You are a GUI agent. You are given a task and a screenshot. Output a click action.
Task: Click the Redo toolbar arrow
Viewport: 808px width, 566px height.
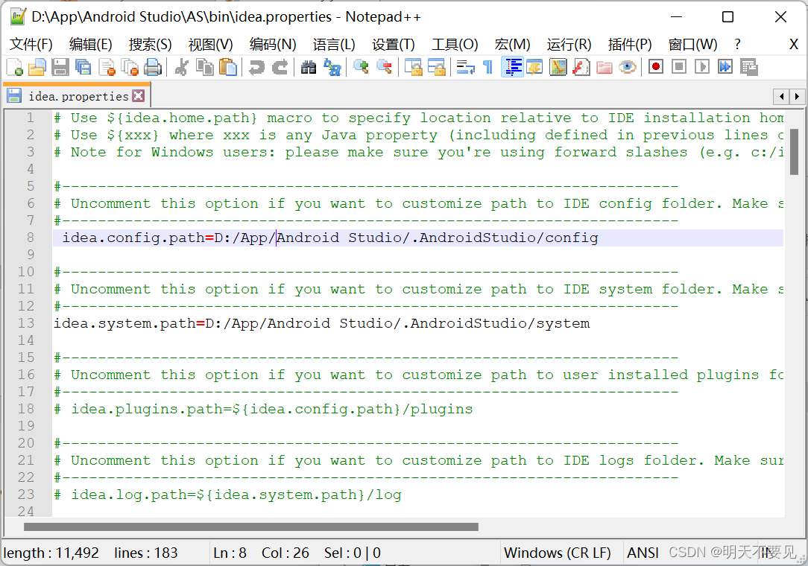[x=280, y=68]
